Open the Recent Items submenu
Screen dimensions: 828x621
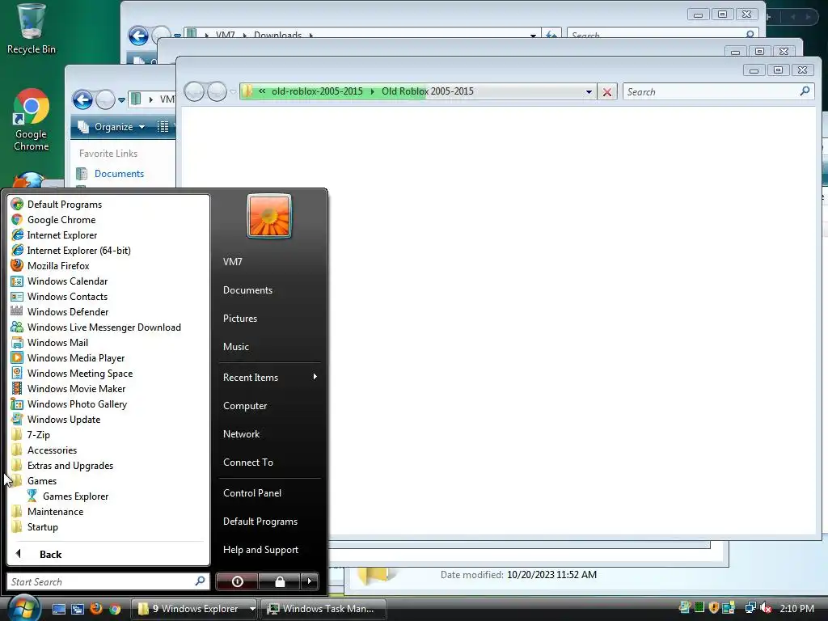tap(269, 377)
